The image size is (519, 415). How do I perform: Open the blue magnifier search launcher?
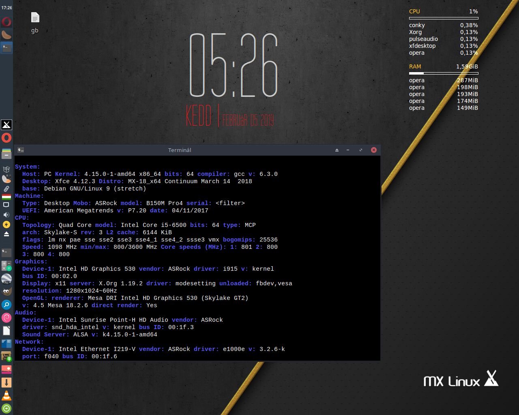[x=6, y=305]
